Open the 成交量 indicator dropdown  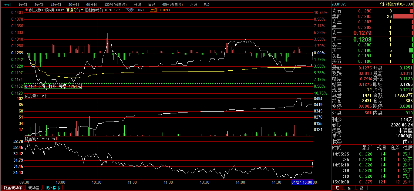point(32,96)
